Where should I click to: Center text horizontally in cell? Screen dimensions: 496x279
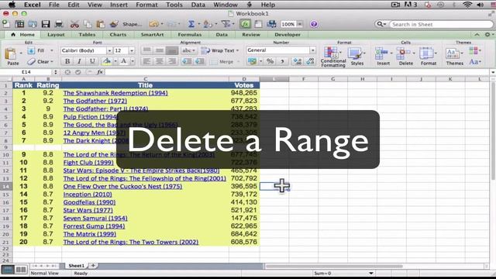pyautogui.click(x=160, y=61)
